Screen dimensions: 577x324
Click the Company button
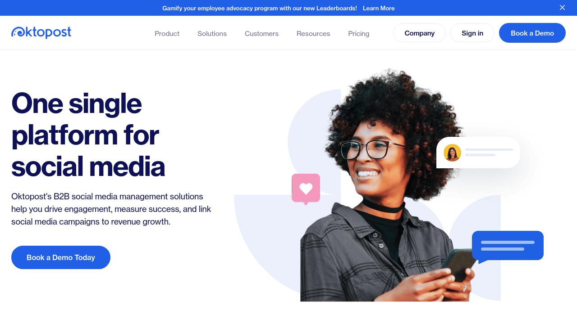[x=419, y=33]
